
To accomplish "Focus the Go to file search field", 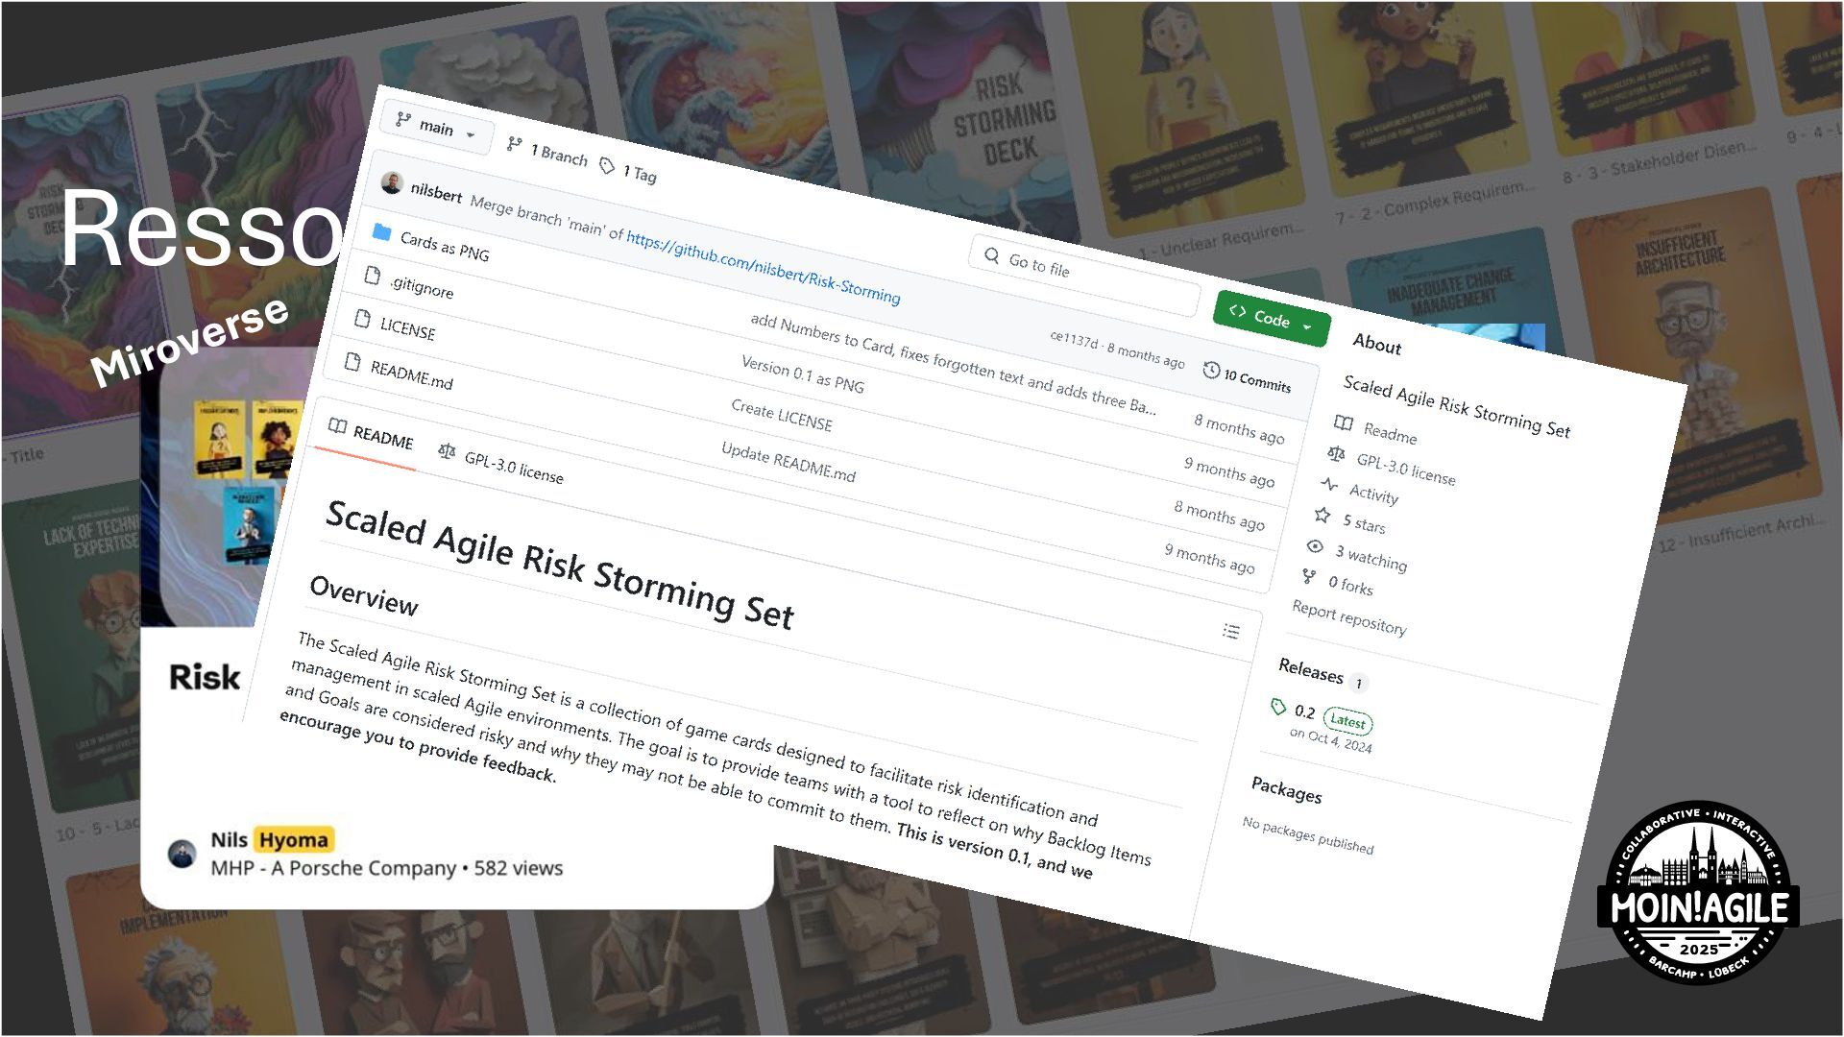I will 1085,276.
